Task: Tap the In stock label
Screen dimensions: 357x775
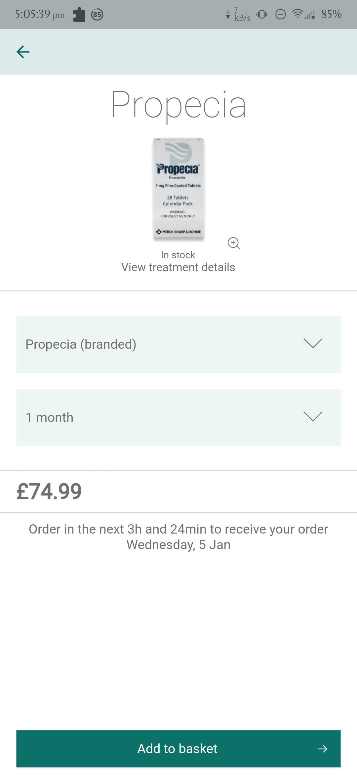Action: [x=178, y=255]
